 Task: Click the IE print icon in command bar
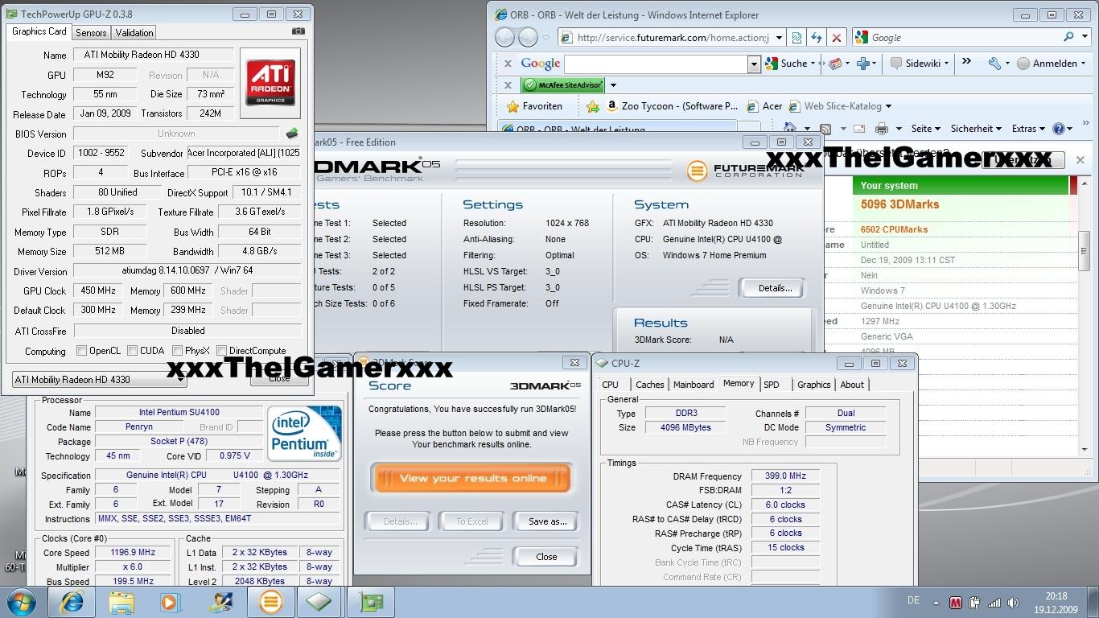click(882, 129)
